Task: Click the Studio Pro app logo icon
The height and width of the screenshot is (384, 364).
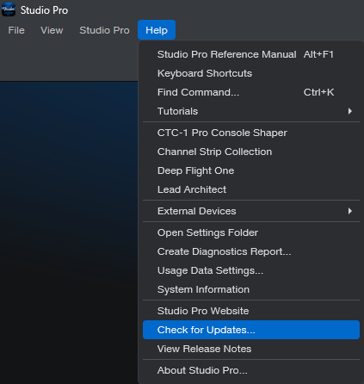Action: pyautogui.click(x=9, y=9)
